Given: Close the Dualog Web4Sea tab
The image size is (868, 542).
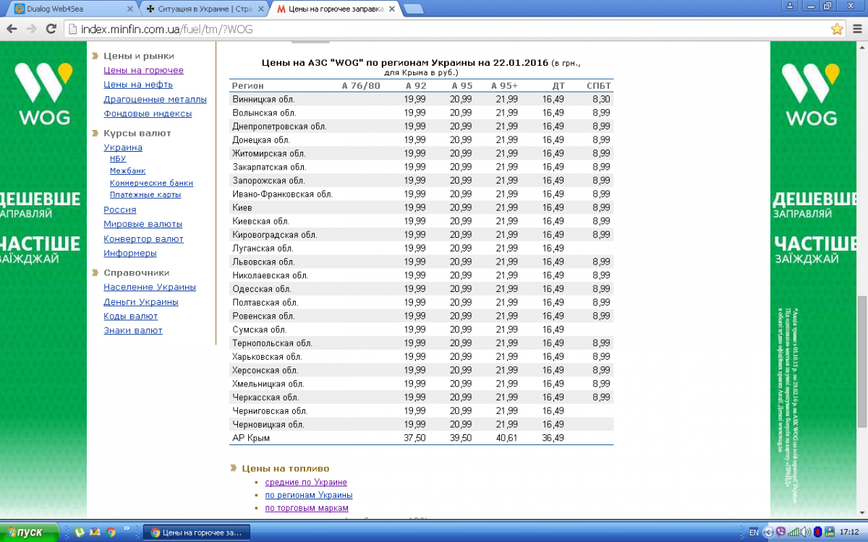Looking at the screenshot, I should [x=130, y=9].
